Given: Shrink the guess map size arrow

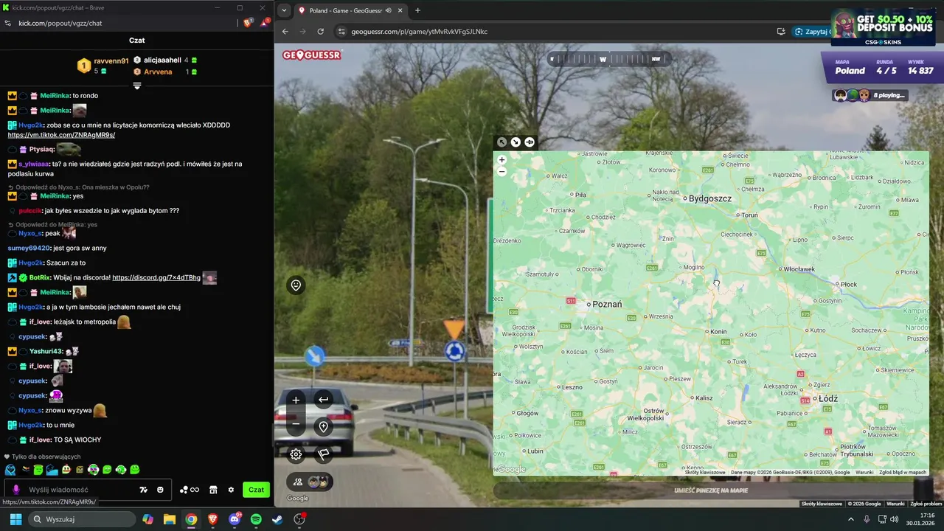Looking at the screenshot, I should [x=516, y=142].
